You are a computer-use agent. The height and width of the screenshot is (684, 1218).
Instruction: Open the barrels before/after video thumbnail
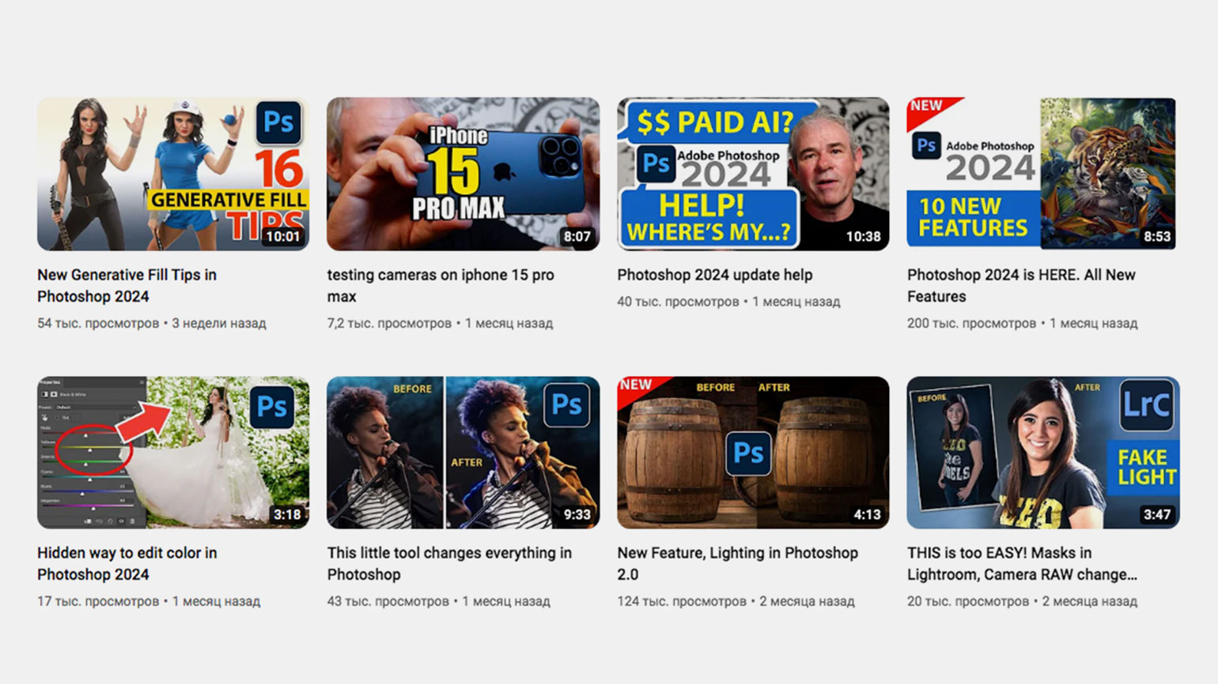tap(753, 453)
